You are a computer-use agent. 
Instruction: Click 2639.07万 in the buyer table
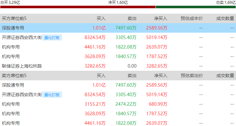[x=157, y=47]
